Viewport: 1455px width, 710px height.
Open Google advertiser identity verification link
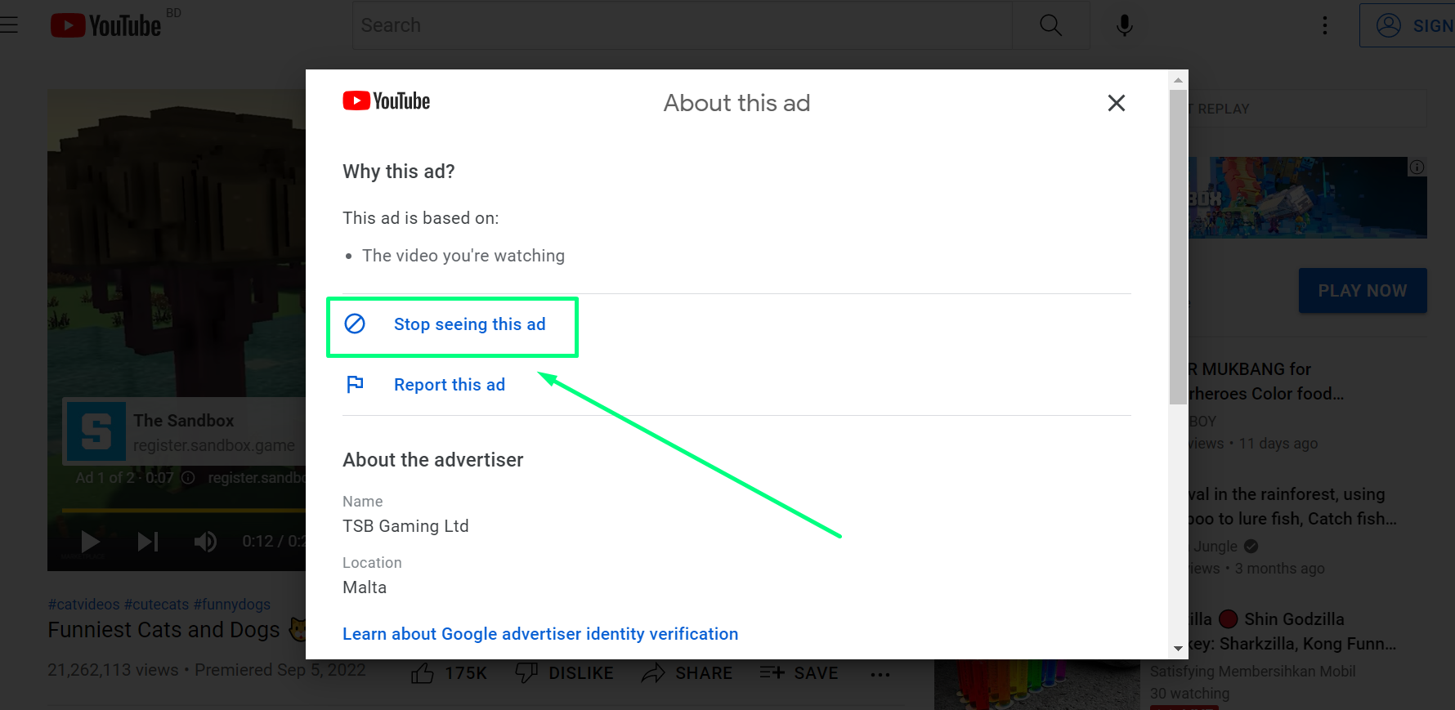[539, 634]
